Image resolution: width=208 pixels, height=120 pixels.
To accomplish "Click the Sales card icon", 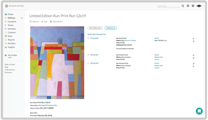I will 6,36.
